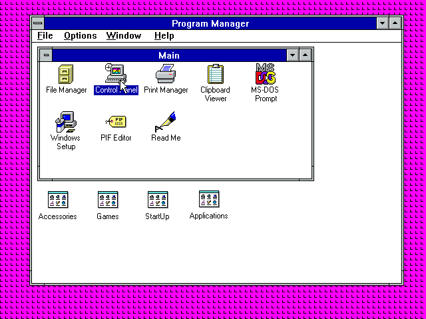The width and height of the screenshot is (426, 319).
Task: Select the File Manager cabinet icon
Action: pyautogui.click(x=66, y=74)
